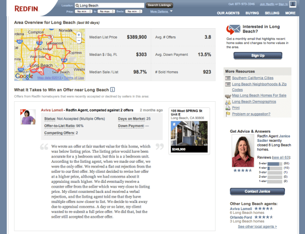Zoom in on the Long Beach map
305x234 pixels.
[x=79, y=35]
